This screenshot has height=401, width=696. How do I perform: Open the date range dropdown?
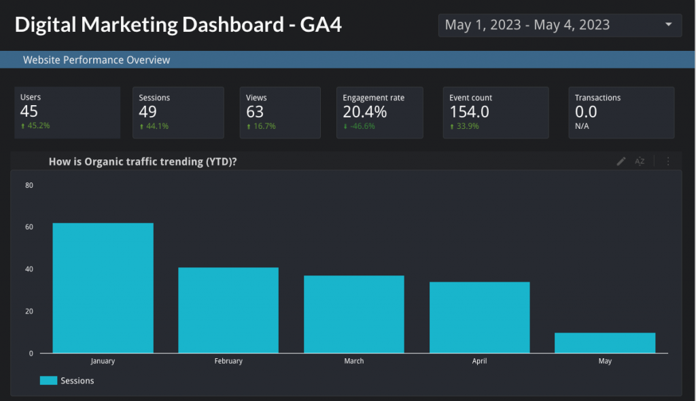point(551,26)
